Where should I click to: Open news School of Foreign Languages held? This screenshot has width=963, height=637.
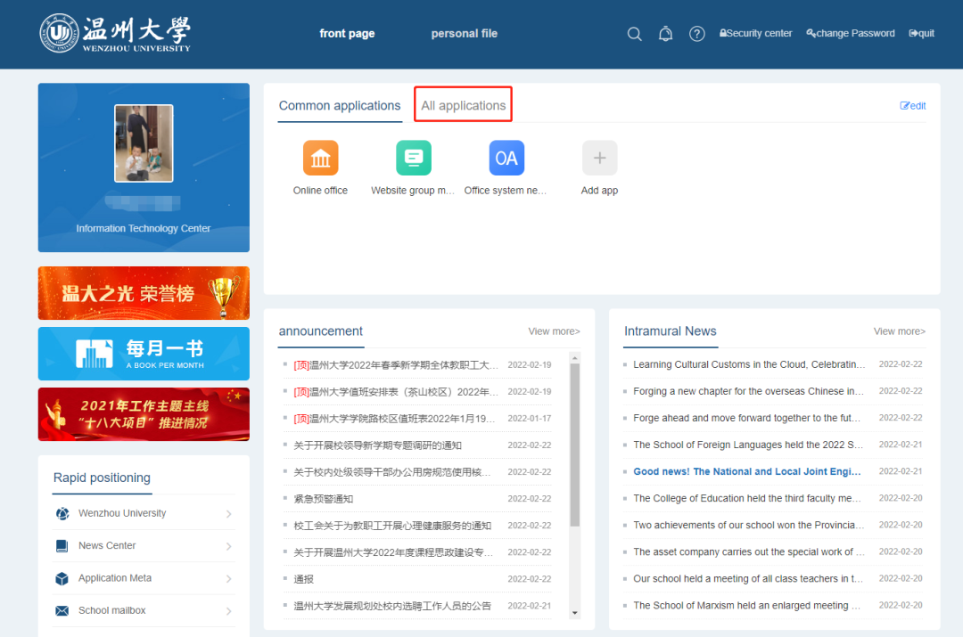[x=748, y=445]
